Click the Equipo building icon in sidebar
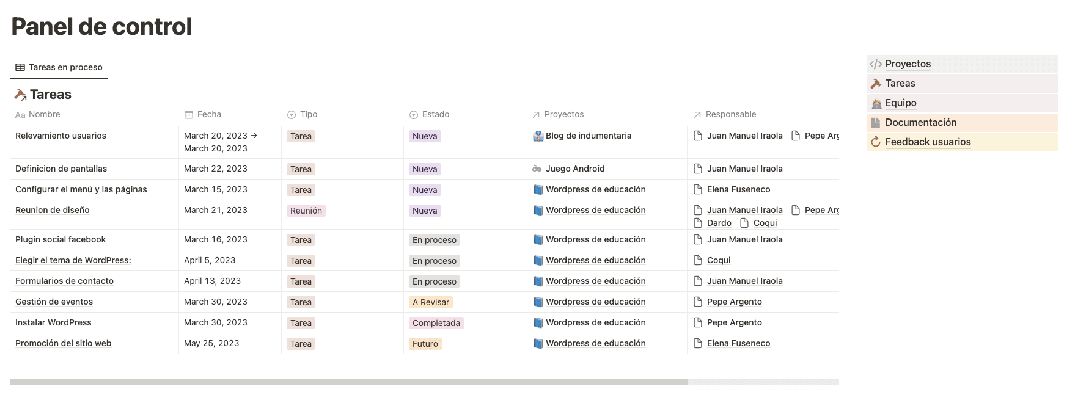This screenshot has width=1075, height=403. 876,103
